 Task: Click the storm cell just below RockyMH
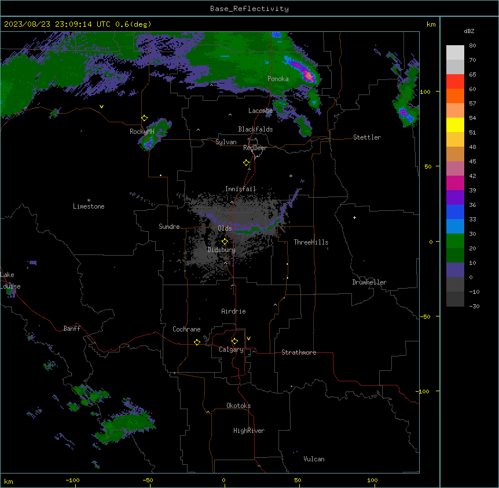coord(148,144)
